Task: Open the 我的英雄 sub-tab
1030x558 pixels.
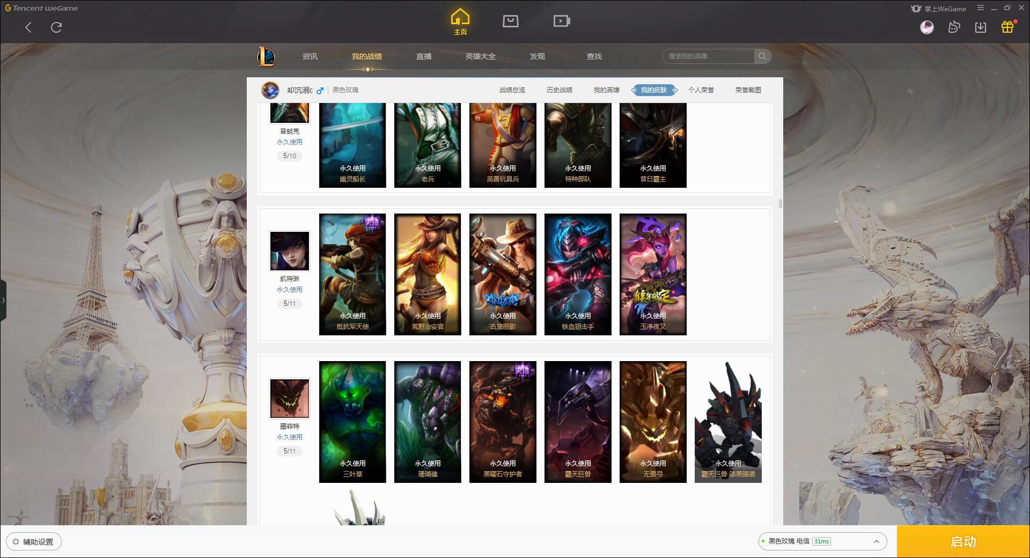Action: point(607,90)
